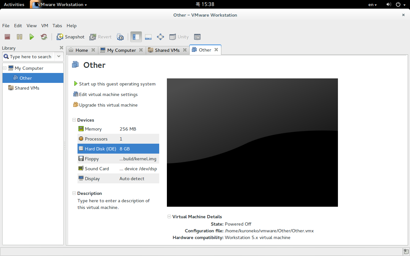
Task: Close the Library panel
Action: [x=61, y=48]
